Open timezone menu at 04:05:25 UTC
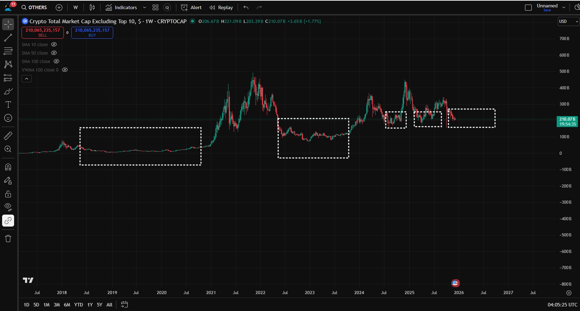 pos(562,305)
